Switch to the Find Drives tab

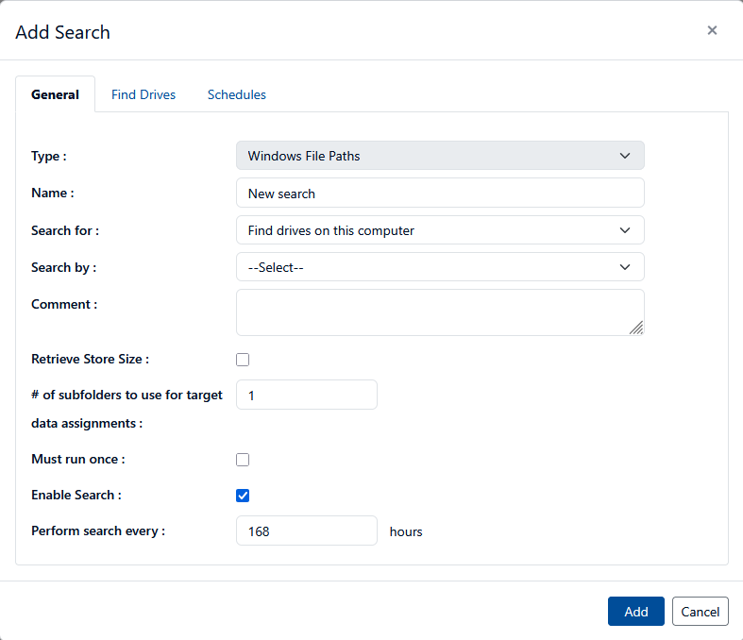click(x=144, y=94)
